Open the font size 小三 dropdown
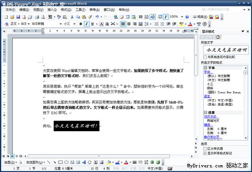Viewport: 252px width, 172px height. pyautogui.click(x=74, y=24)
